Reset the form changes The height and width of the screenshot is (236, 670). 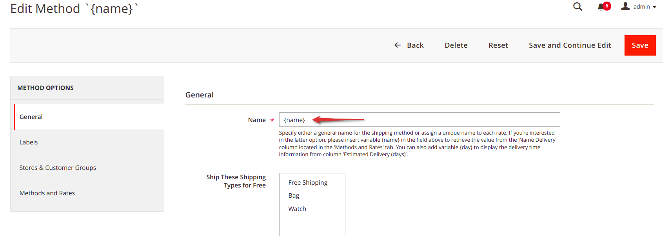(x=498, y=45)
